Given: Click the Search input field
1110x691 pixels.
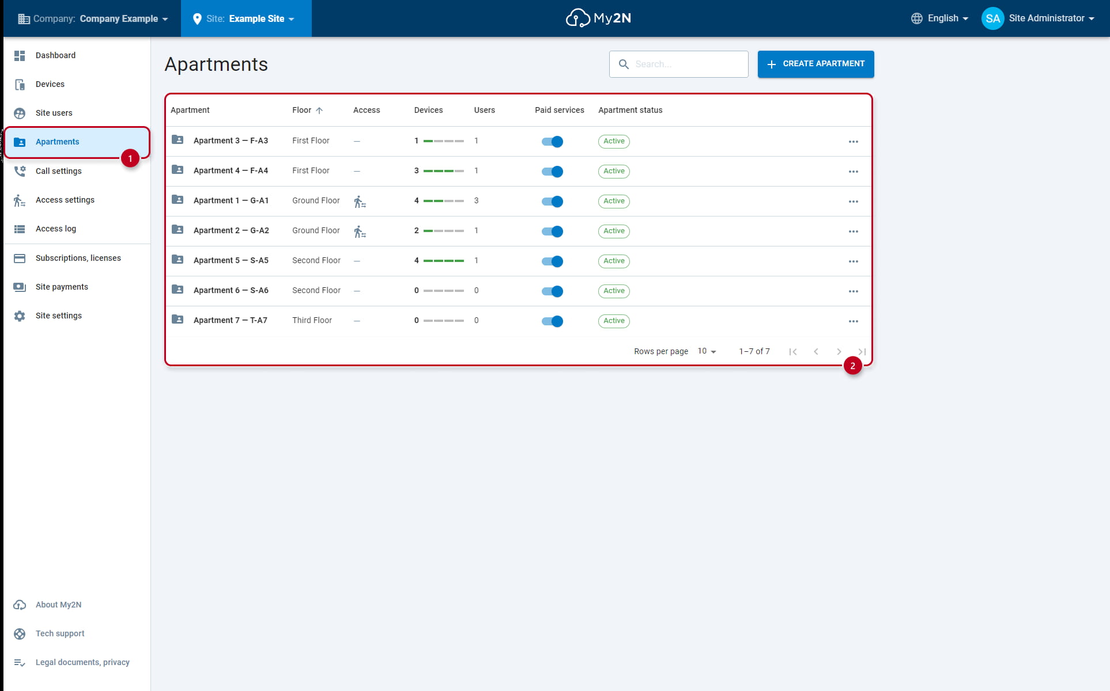Looking at the screenshot, I should pyautogui.click(x=678, y=64).
